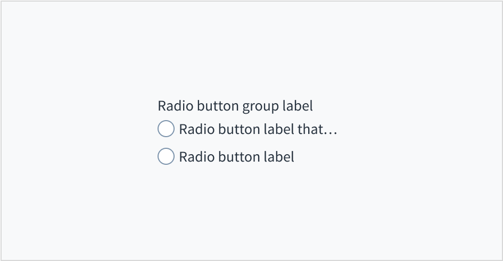
Task: Enable the top radio option in the group
Action: pos(166,129)
